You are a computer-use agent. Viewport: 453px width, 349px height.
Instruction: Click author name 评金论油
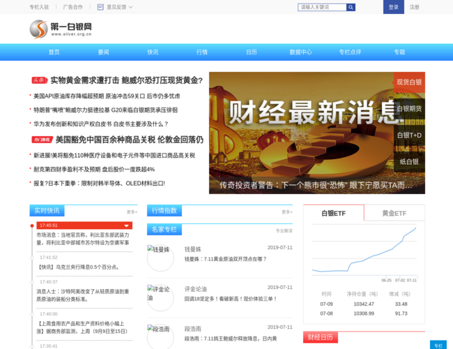coord(196,289)
